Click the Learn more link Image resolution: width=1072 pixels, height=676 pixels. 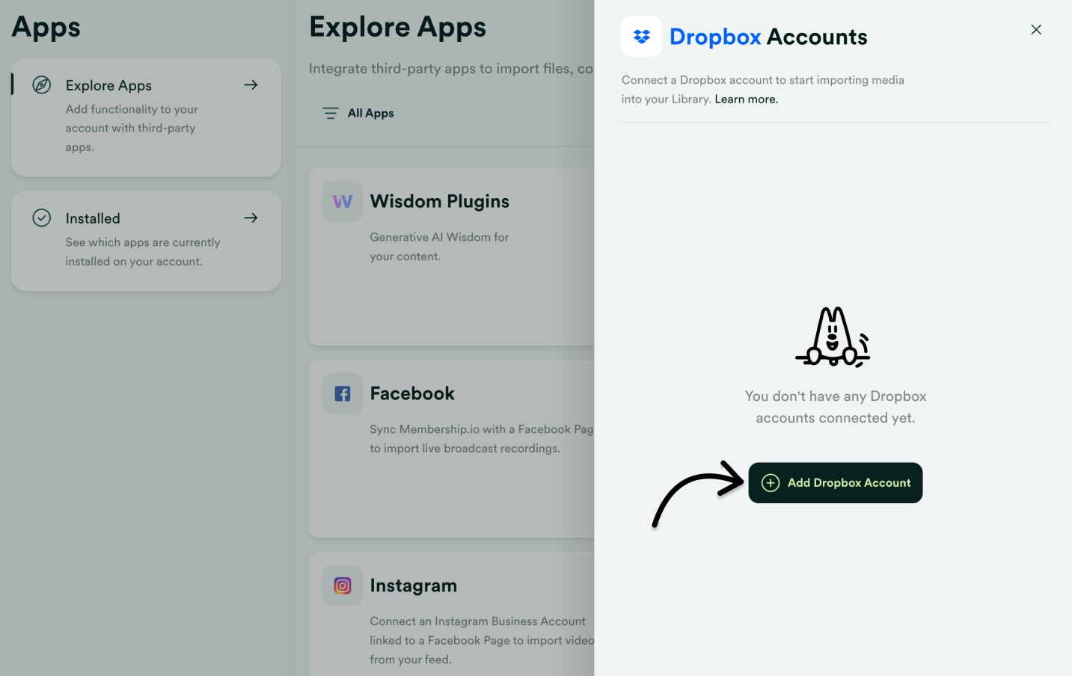745,99
